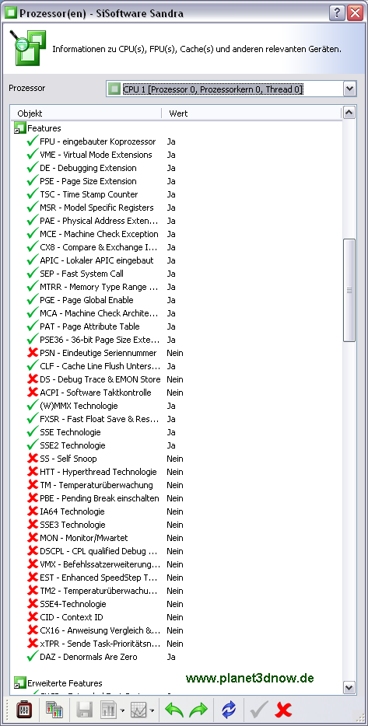This screenshot has height=726, width=368.
Task: Collapse the Features tree group
Action: [x=20, y=128]
